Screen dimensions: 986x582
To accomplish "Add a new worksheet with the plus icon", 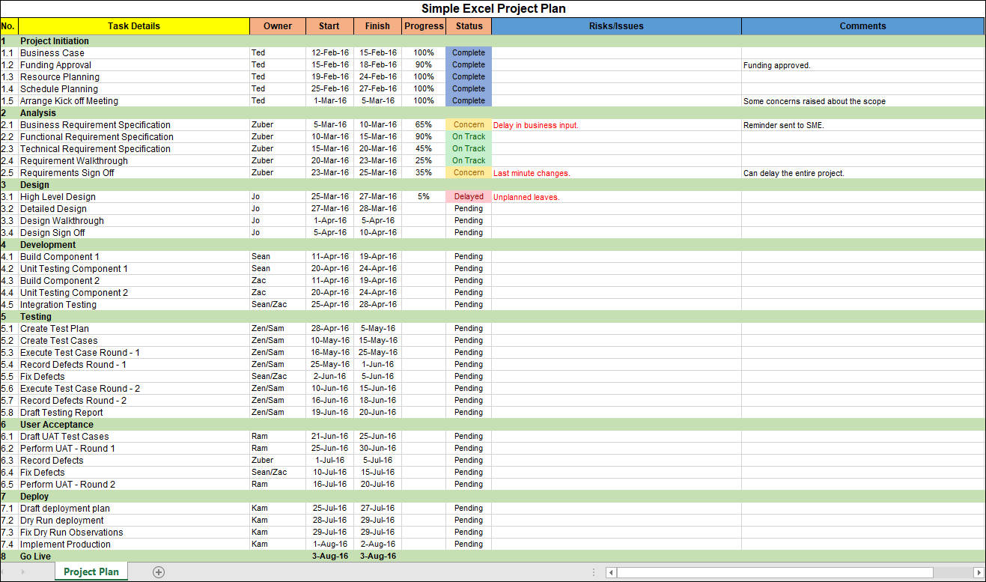I will (x=158, y=572).
